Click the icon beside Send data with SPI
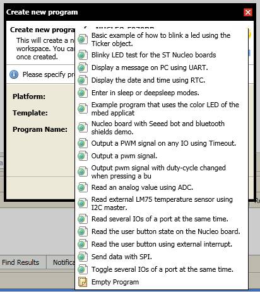 pyautogui.click(x=83, y=257)
